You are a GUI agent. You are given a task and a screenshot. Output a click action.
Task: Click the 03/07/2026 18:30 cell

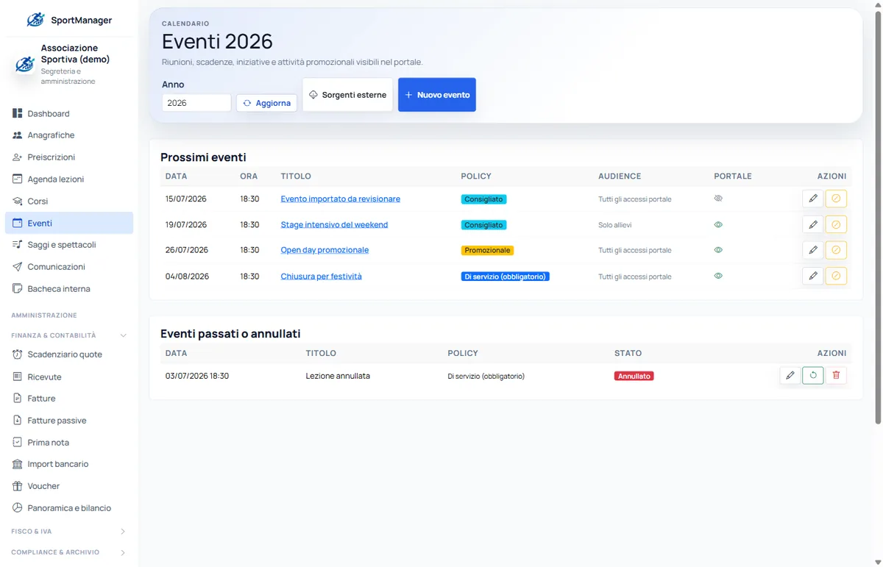197,376
